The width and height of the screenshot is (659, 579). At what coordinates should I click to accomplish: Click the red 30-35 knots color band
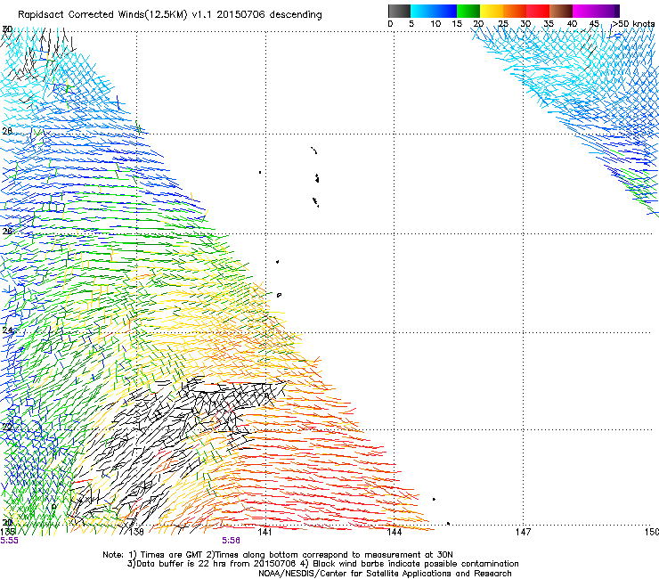coord(538,11)
